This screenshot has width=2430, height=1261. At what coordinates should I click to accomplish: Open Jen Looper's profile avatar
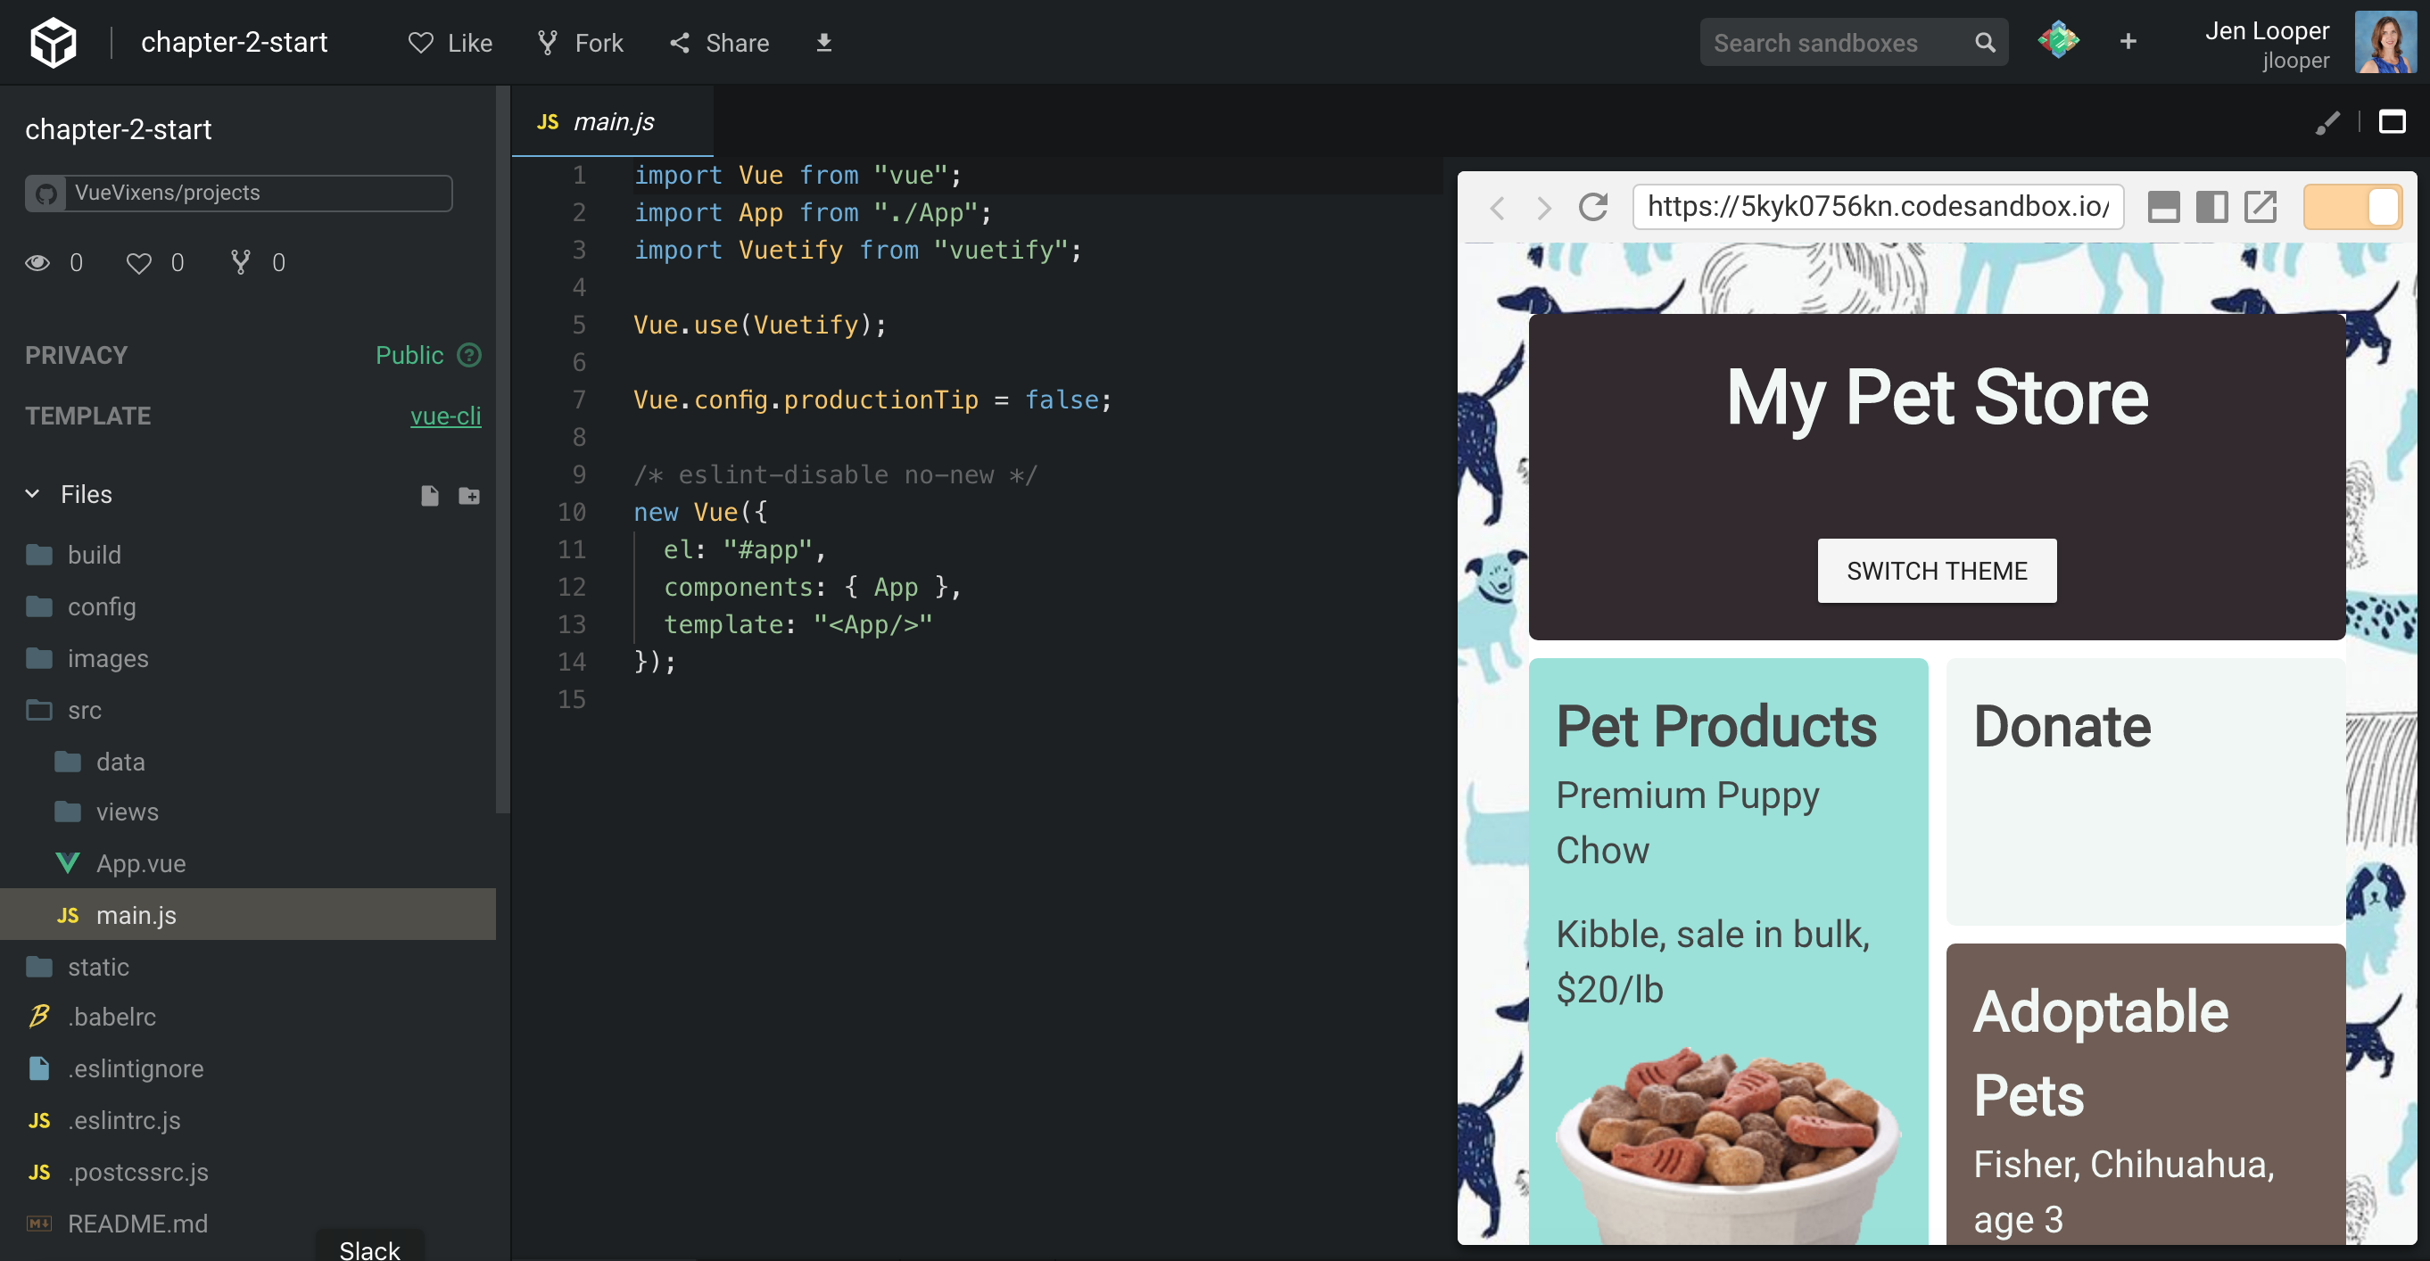click(x=2385, y=43)
